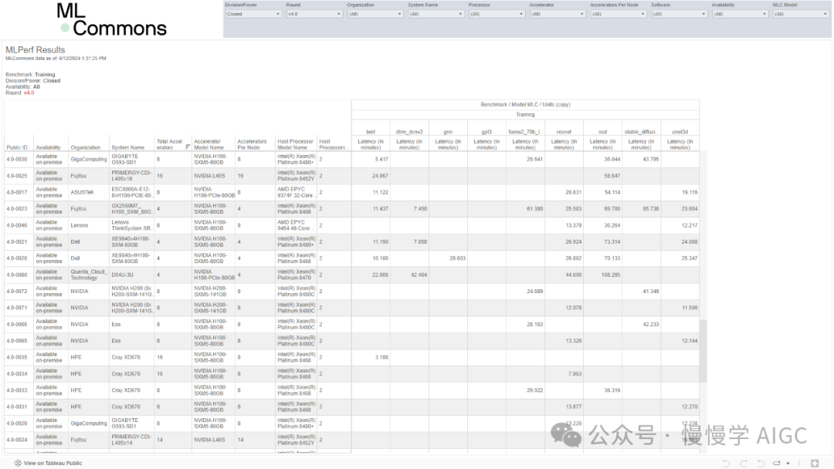Viewport: 834px width, 469px height.
Task: Click the stable_diffusion benchmark column header
Action: pyautogui.click(x=641, y=132)
